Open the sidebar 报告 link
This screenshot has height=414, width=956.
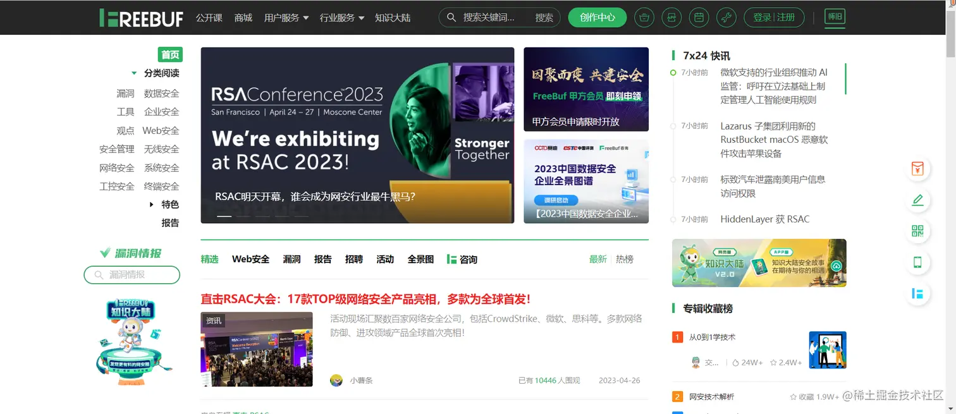[x=170, y=223]
